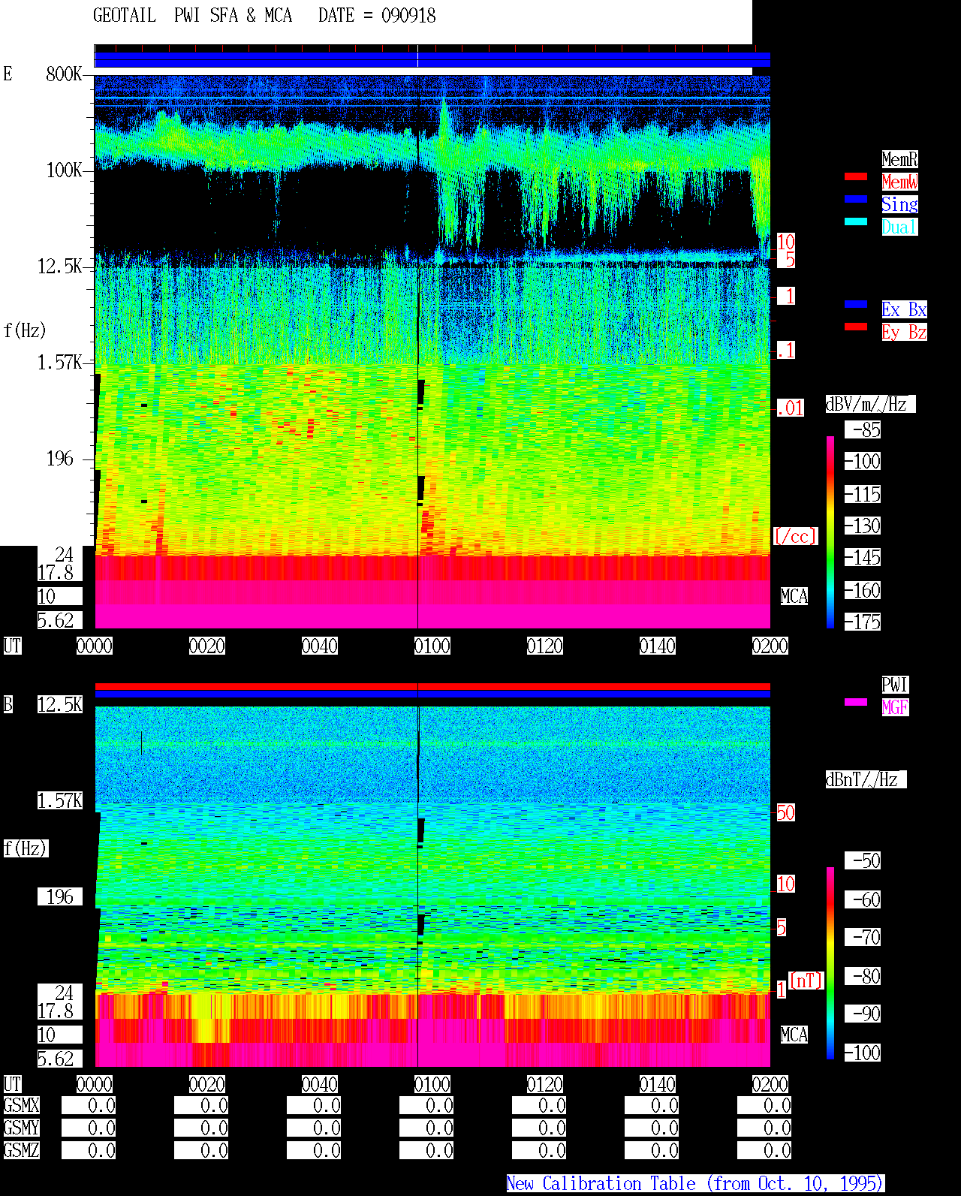The image size is (961, 1196).
Task: Click the PWI legend label
Action: pos(895,685)
